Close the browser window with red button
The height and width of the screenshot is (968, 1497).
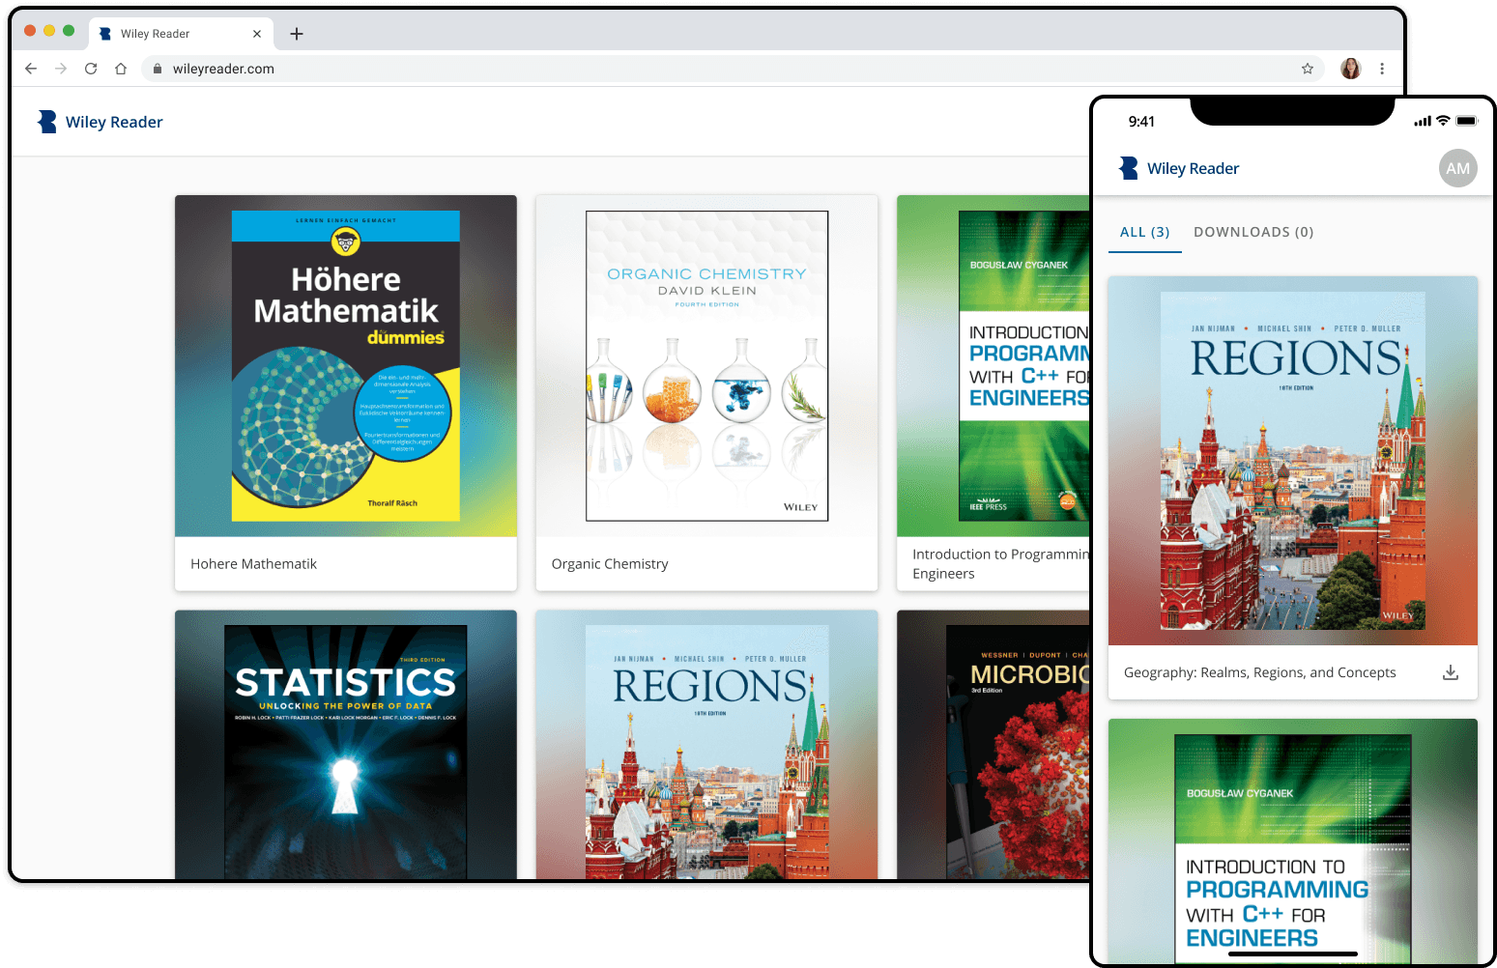30,31
